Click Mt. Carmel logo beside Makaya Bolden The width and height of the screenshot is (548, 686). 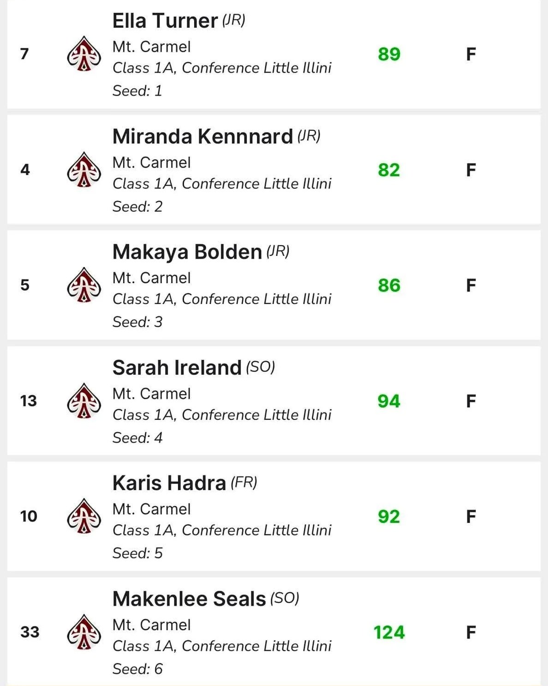coord(84,285)
